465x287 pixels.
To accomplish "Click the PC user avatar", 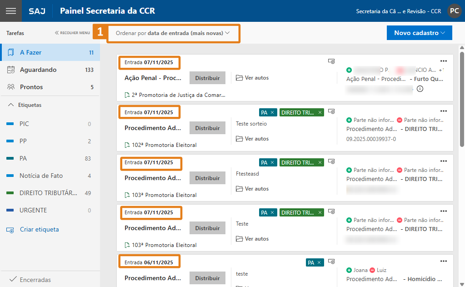I will pyautogui.click(x=454, y=11).
